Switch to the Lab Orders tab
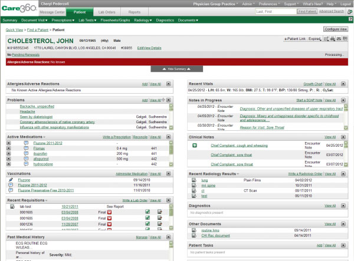This screenshot has width=354, height=261. pos(107,12)
